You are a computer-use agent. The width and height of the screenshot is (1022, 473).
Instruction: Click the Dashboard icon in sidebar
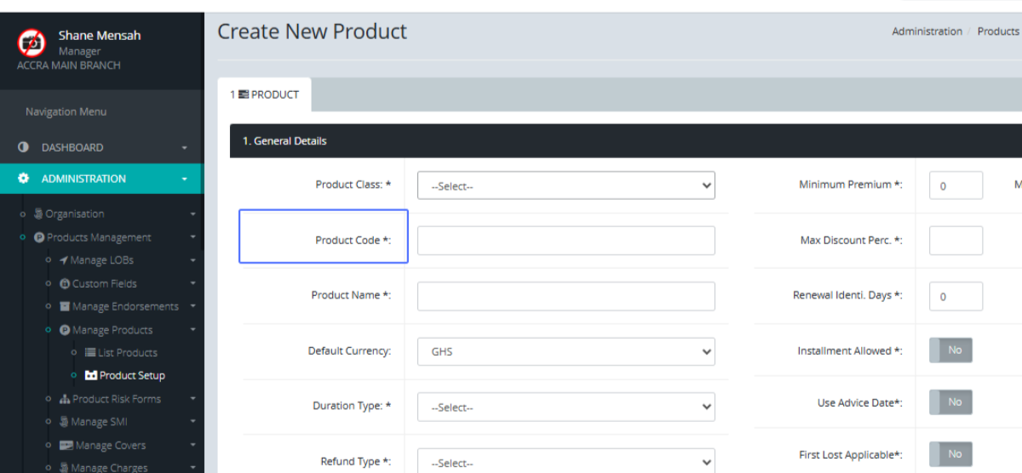click(x=24, y=147)
